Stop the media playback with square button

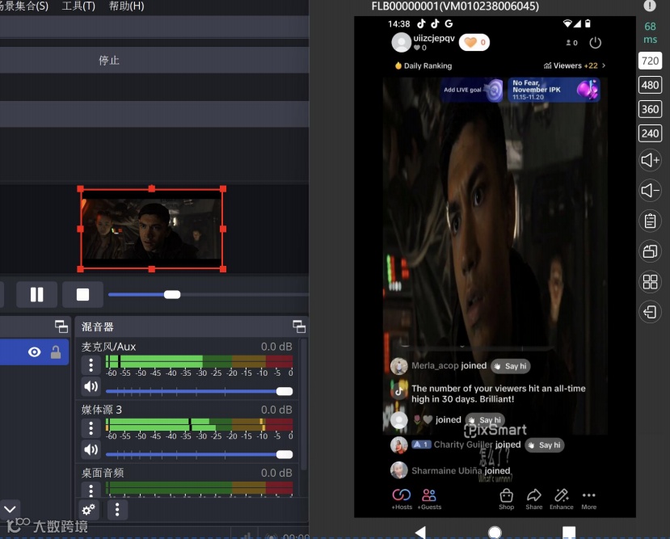click(82, 294)
